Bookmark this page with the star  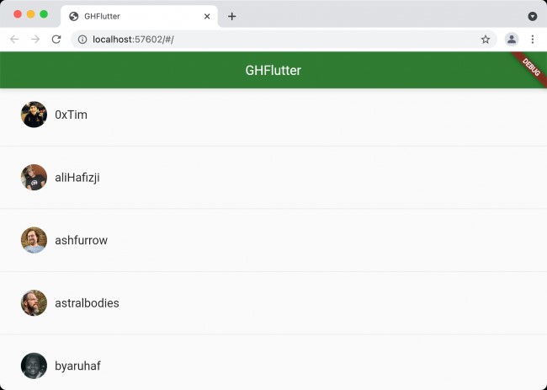486,40
